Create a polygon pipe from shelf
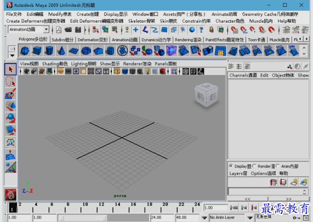This screenshot has height=222, width=313. point(110,51)
